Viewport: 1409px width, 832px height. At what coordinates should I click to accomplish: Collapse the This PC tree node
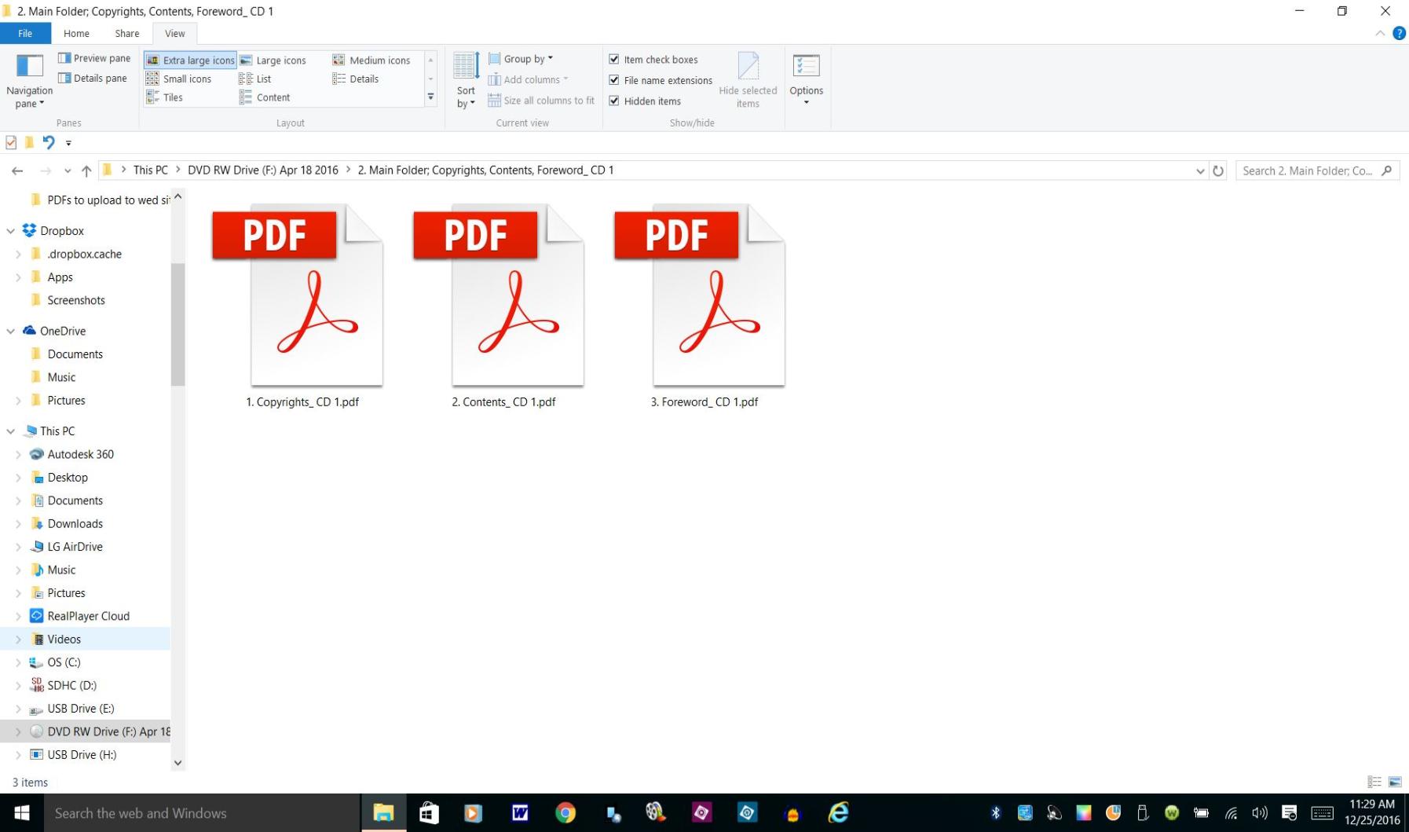coord(10,431)
